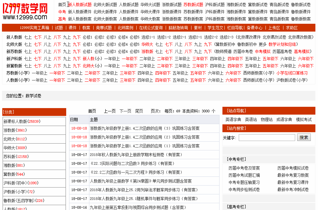Open the 鲁教版(五四学制)(226) category
The height and width of the screenshot is (210, 318).
24,201
